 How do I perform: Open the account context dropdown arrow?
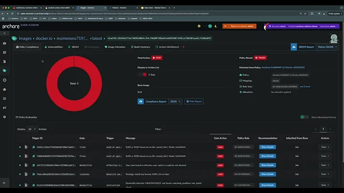337,26
